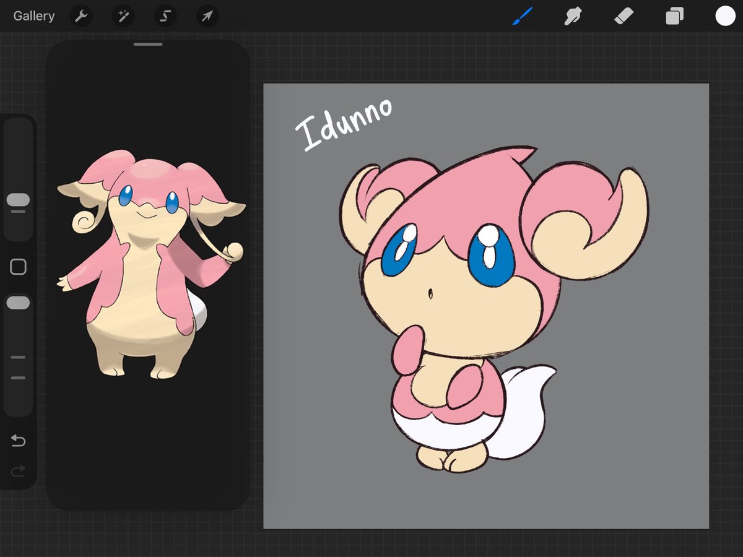Open the Adjustments menu (magic wand icon)
743x557 pixels.
pyautogui.click(x=123, y=16)
